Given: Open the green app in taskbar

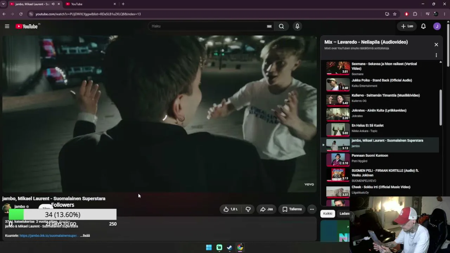Looking at the screenshot, I should point(219,247).
